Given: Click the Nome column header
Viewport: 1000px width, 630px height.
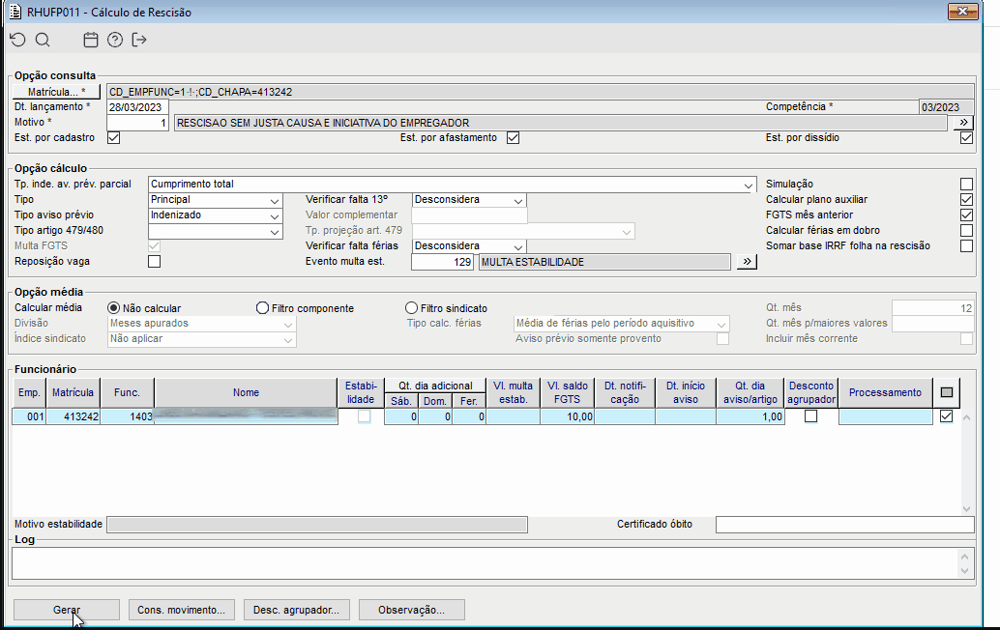Looking at the screenshot, I should pyautogui.click(x=246, y=392).
